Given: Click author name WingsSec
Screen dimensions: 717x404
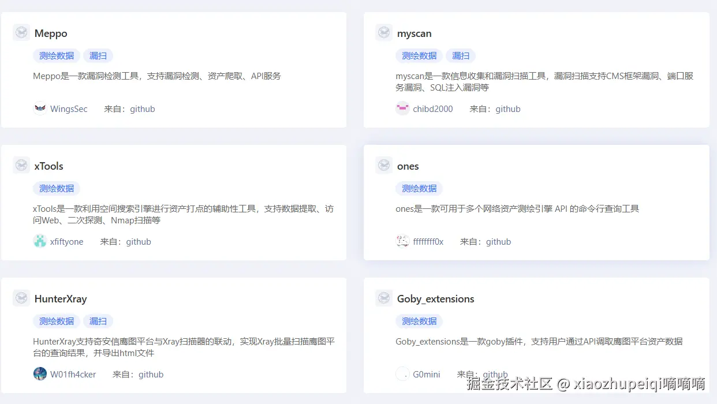Looking at the screenshot, I should [x=69, y=109].
